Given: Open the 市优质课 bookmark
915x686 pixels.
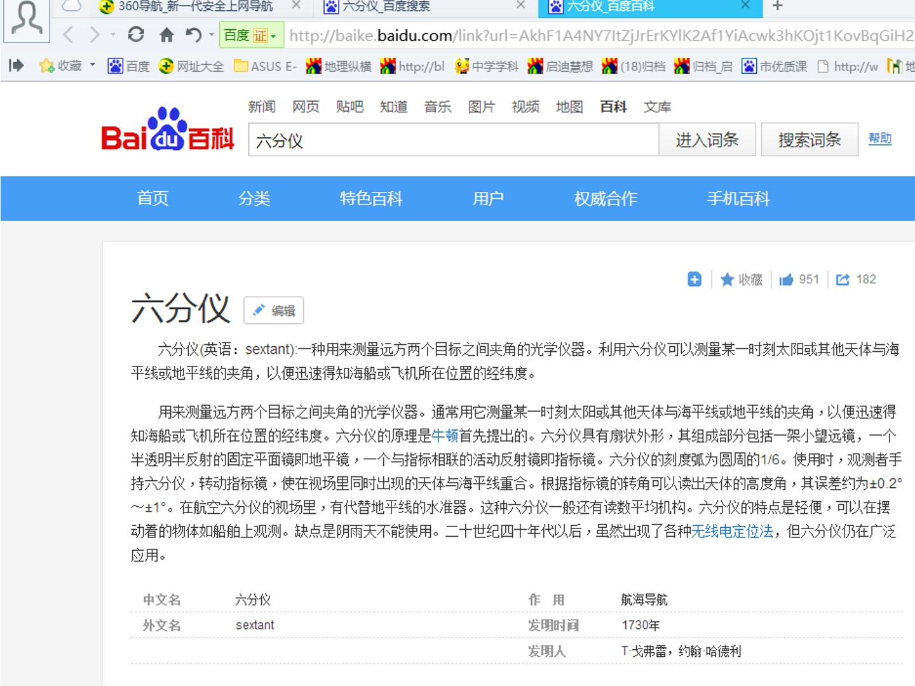Looking at the screenshot, I should (775, 66).
